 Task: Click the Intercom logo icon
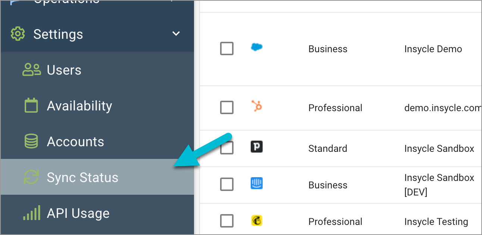[257, 183]
